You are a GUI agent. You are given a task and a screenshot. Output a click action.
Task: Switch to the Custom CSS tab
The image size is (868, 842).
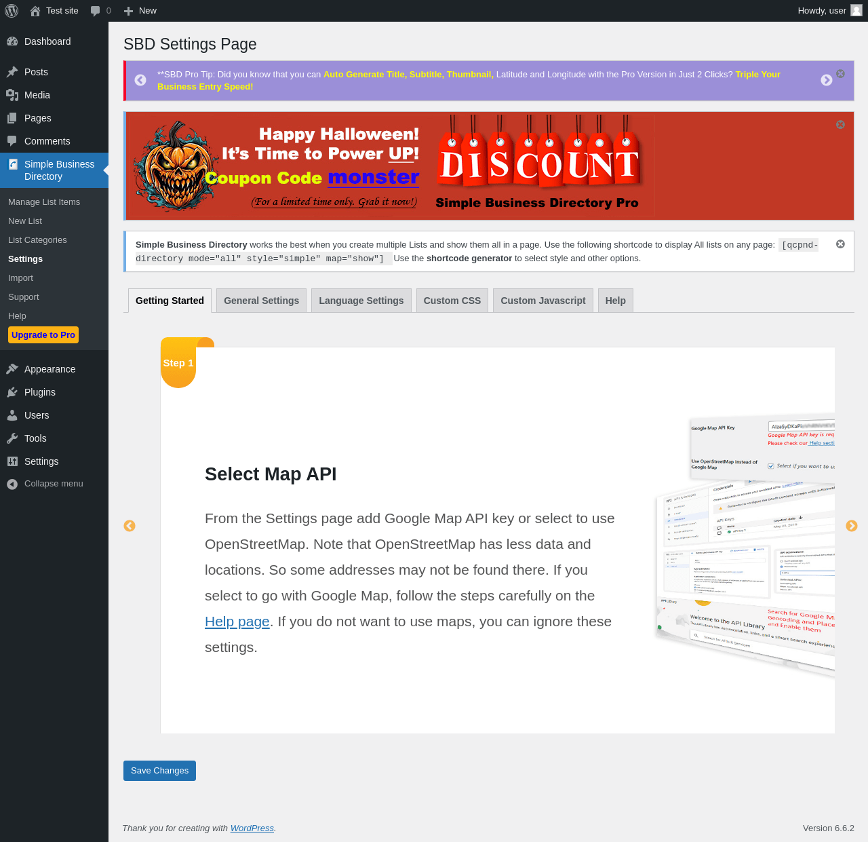[x=452, y=301]
